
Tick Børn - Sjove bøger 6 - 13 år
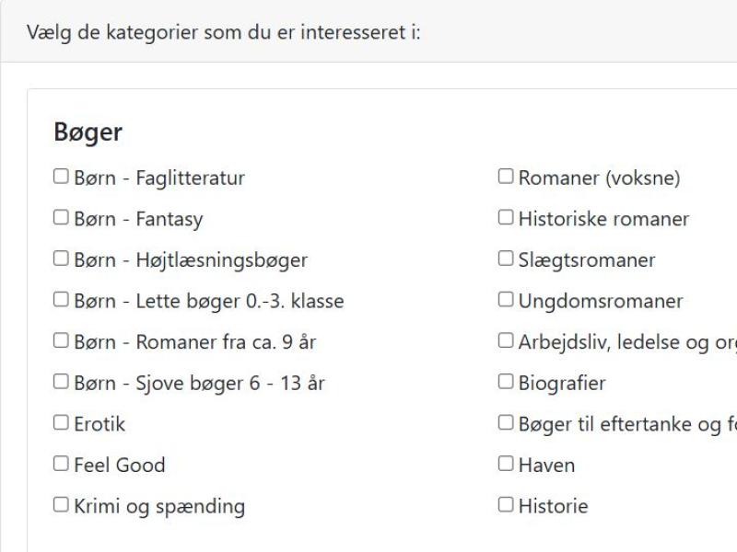click(x=61, y=382)
